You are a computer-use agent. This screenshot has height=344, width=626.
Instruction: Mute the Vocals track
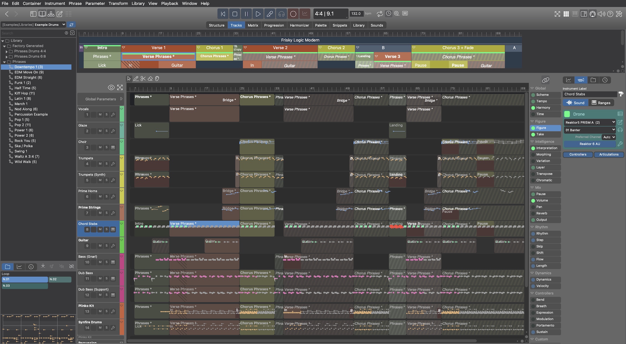(x=100, y=114)
